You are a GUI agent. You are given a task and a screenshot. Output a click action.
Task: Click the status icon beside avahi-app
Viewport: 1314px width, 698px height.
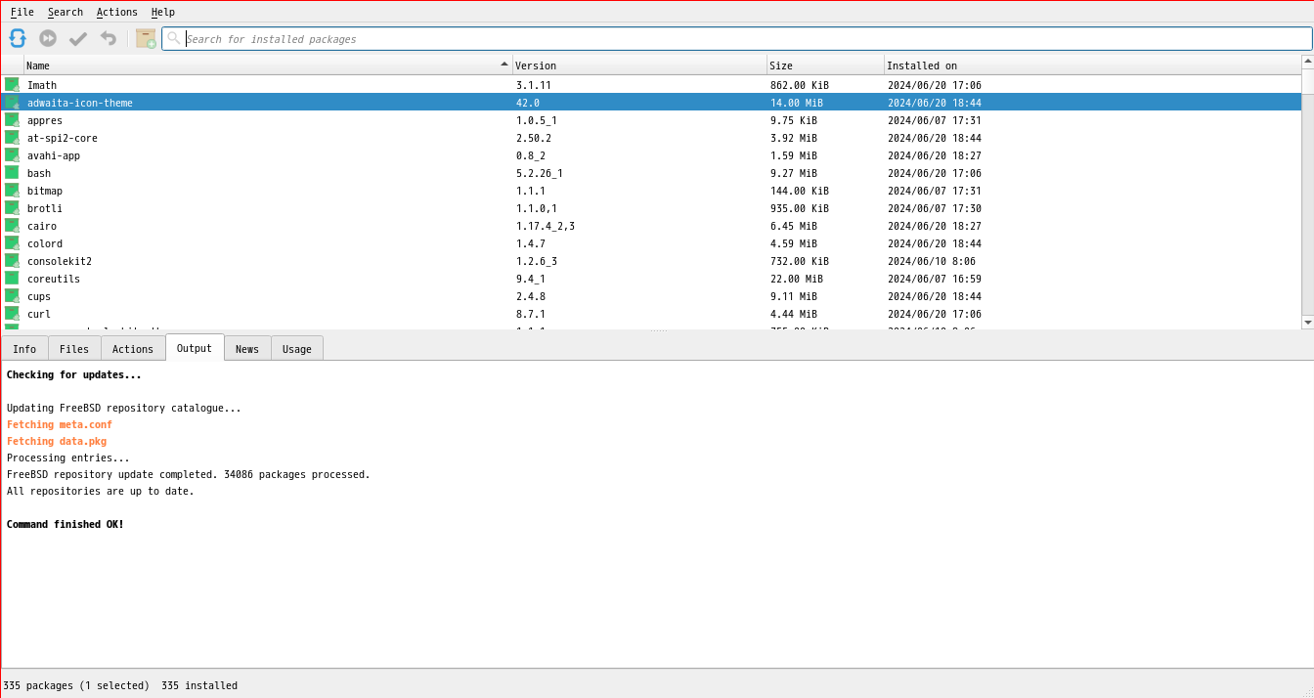[x=12, y=155]
